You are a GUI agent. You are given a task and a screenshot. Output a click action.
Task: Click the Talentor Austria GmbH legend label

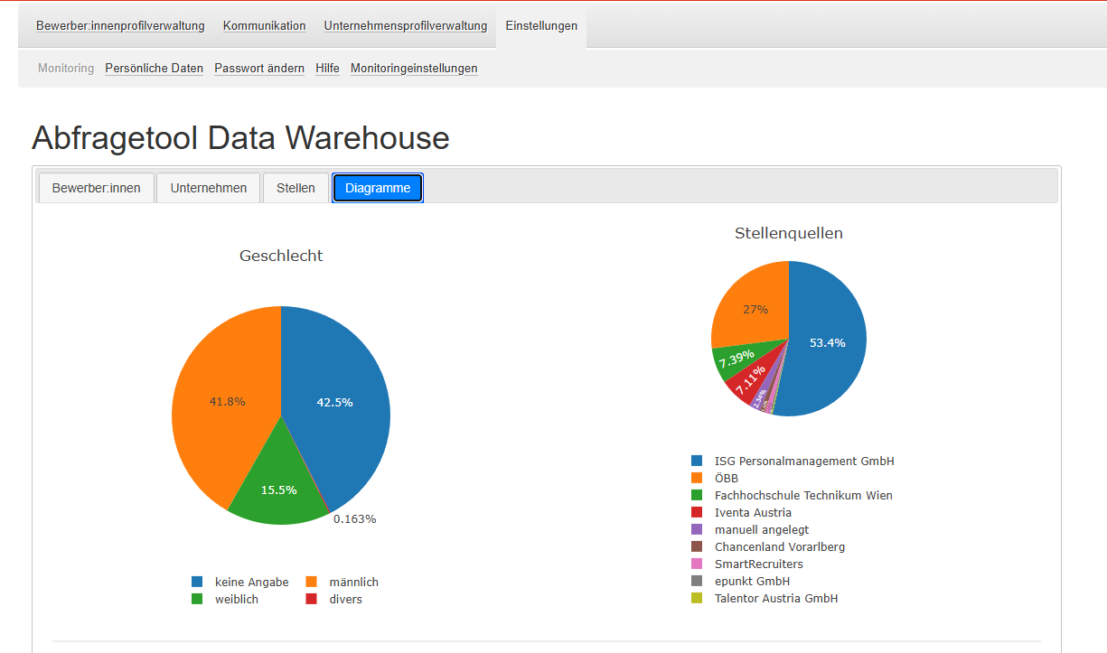[x=776, y=598]
